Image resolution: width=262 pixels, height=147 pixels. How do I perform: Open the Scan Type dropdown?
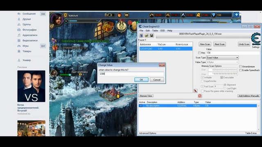222,58
